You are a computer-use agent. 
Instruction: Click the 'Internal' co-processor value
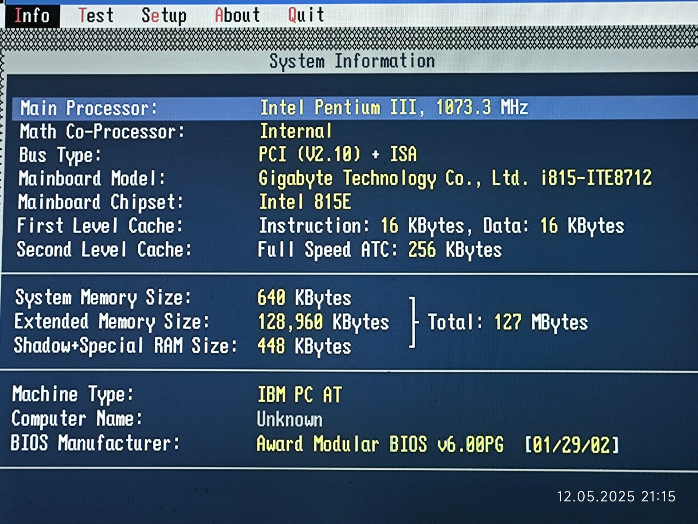tap(295, 131)
